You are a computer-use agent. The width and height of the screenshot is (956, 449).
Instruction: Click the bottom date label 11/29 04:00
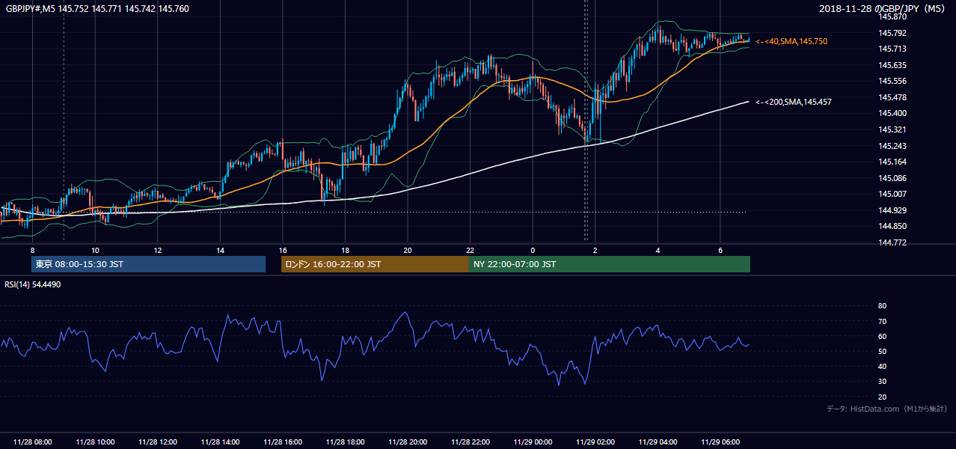point(658,442)
